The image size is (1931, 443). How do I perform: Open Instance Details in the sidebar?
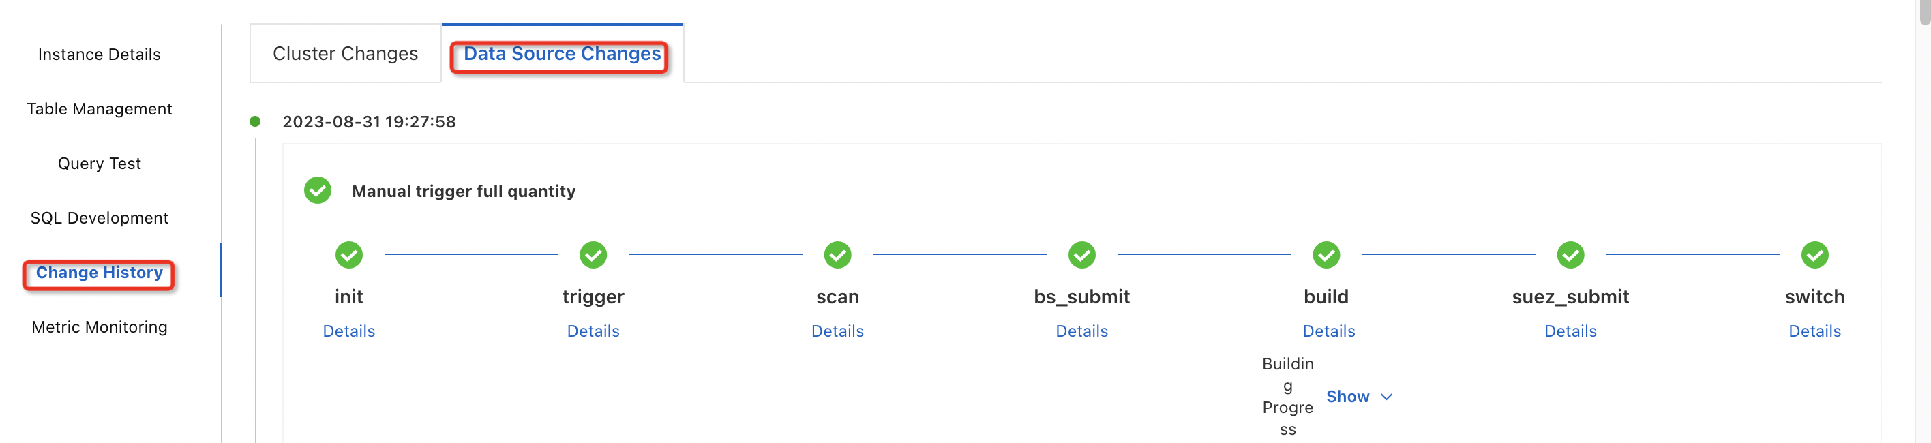pyautogui.click(x=99, y=55)
